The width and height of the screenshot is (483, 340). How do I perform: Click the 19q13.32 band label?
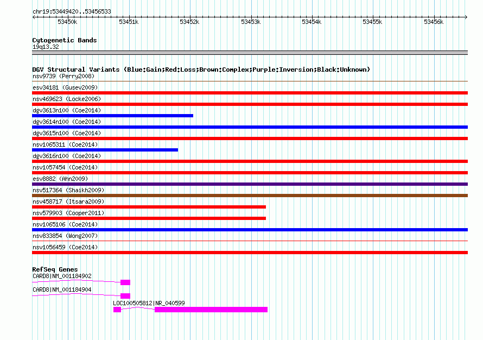46,47
